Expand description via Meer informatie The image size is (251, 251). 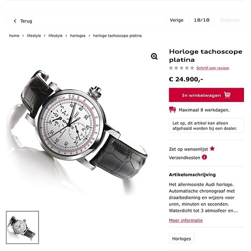(x=186, y=220)
